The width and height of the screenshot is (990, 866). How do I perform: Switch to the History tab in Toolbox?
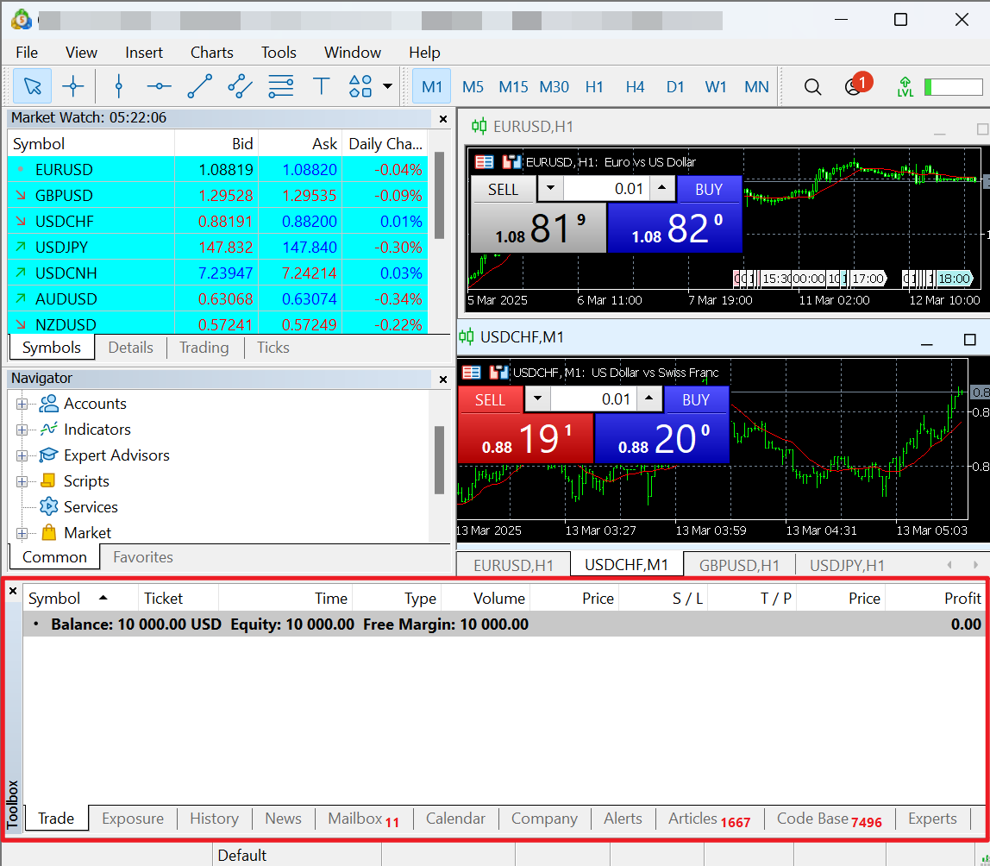coord(214,819)
